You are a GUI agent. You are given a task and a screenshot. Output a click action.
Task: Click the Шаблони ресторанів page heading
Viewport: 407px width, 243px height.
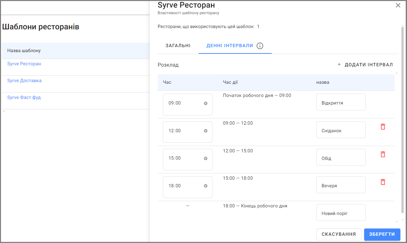[41, 27]
